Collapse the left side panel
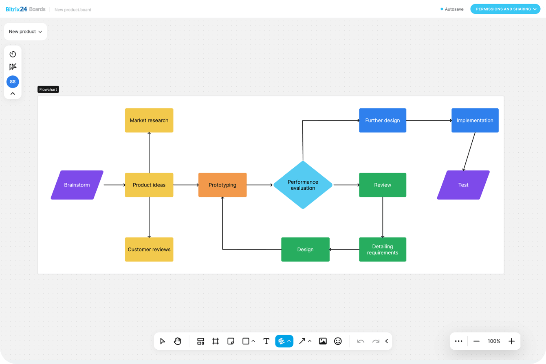This screenshot has height=364, width=546. (13, 94)
